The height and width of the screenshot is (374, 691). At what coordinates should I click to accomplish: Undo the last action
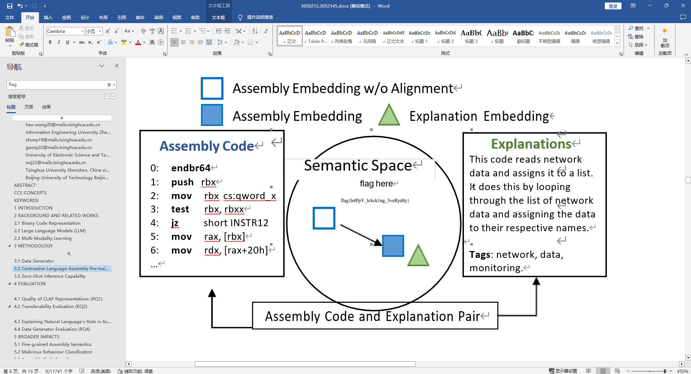[20, 6]
